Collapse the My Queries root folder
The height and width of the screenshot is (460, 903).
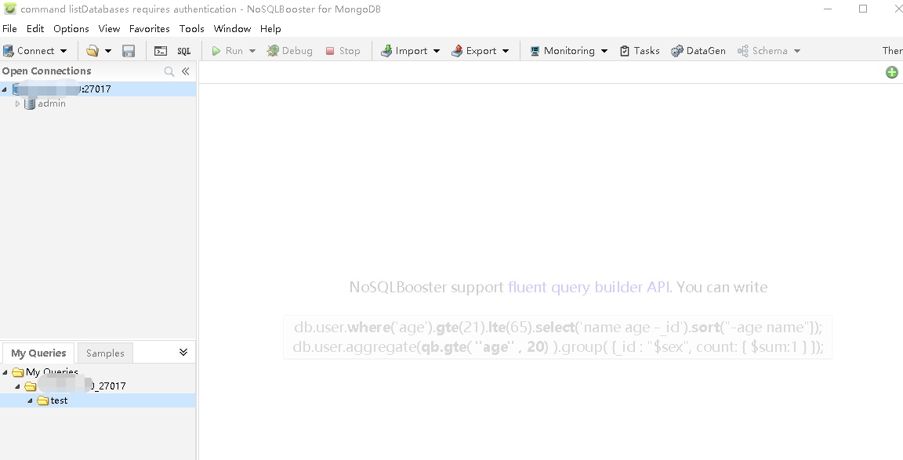point(5,372)
